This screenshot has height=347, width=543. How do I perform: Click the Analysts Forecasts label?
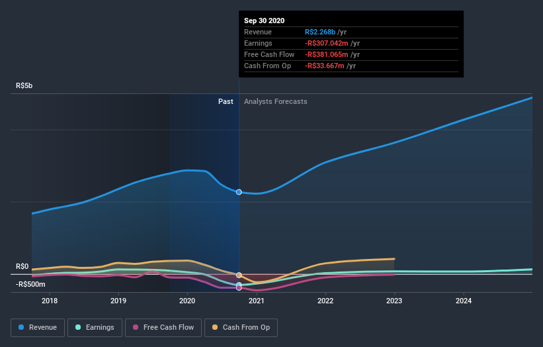click(276, 101)
